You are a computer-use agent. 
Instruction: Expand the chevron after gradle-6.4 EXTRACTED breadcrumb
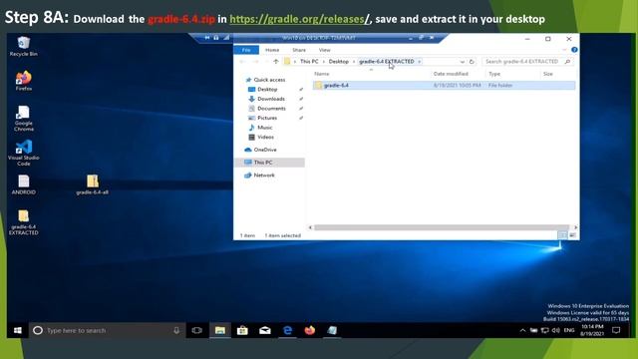click(x=419, y=62)
